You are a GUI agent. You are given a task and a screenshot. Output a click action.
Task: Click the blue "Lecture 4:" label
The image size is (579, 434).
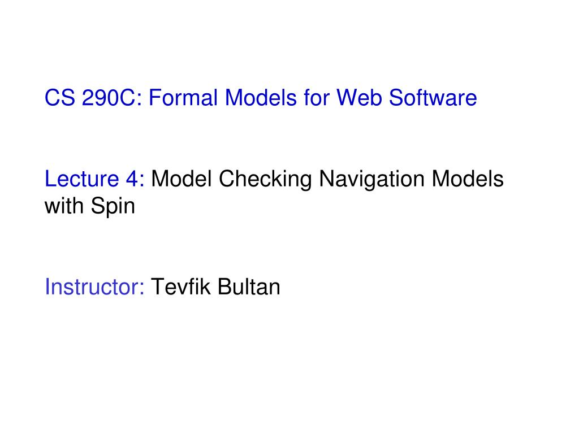[94, 179]
